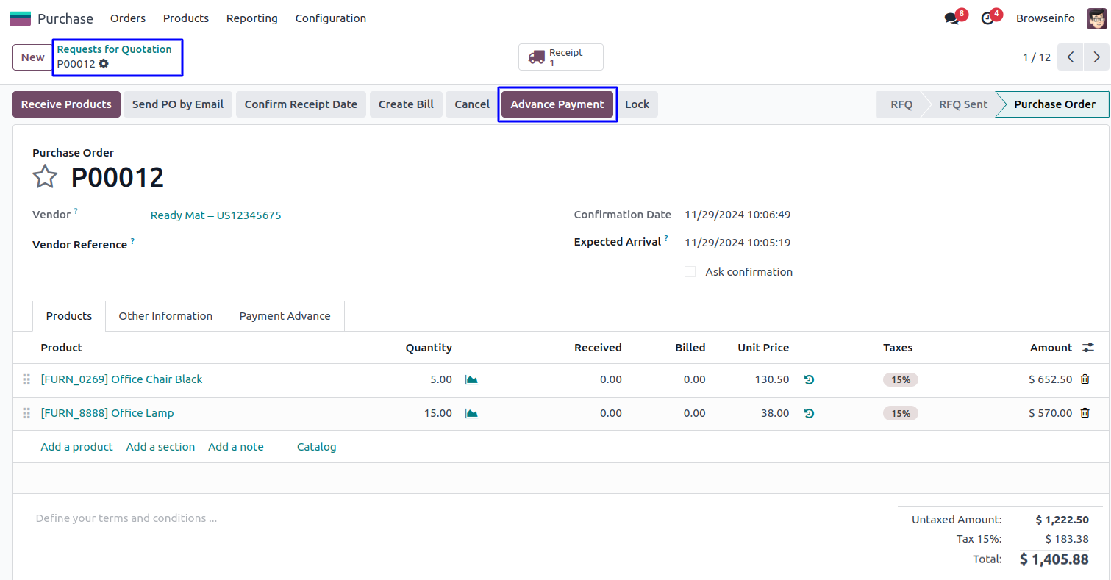Switch to the Other Information tab
The image size is (1111, 580).
[x=165, y=316]
